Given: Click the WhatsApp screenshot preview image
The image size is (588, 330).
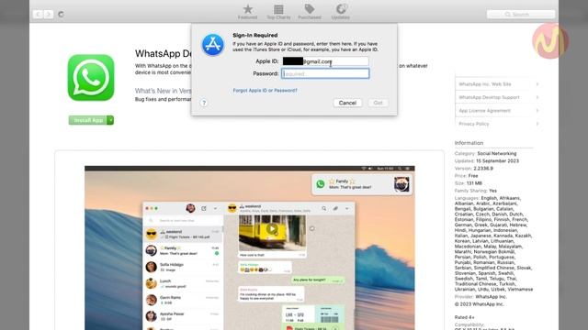Looking at the screenshot, I should tap(250, 247).
